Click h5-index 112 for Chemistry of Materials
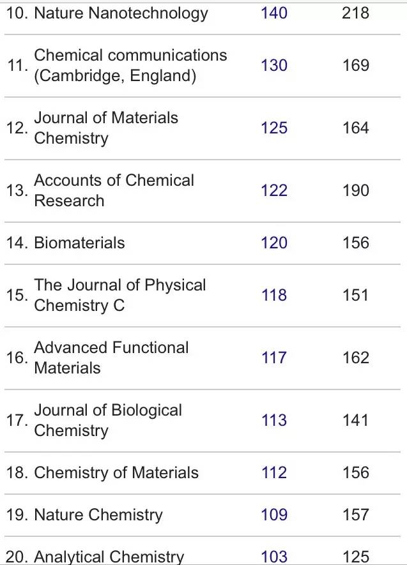The height and width of the screenshot is (565, 407). point(274,472)
